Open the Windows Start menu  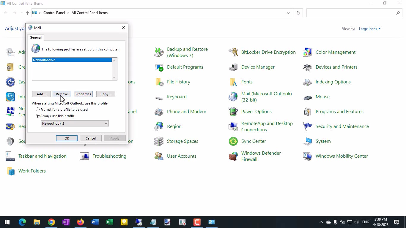7,222
